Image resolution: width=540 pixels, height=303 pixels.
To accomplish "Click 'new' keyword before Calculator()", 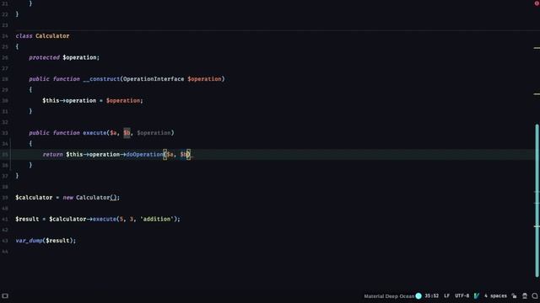I will pos(67,198).
